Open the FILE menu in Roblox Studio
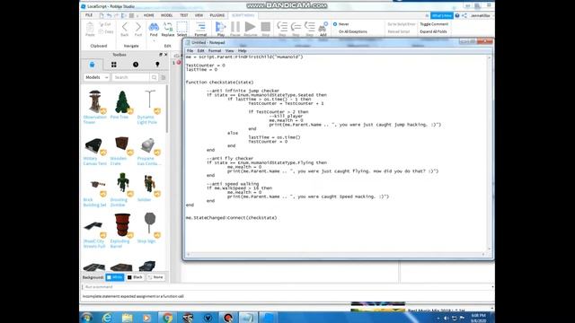 pos(89,15)
